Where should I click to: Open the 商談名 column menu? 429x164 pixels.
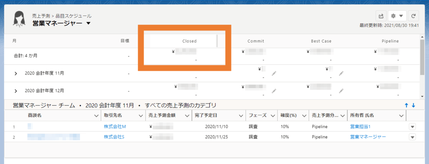96,116
